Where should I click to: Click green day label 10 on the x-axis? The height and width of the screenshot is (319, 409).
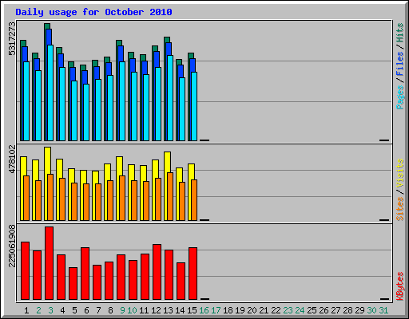pyautogui.click(x=132, y=310)
